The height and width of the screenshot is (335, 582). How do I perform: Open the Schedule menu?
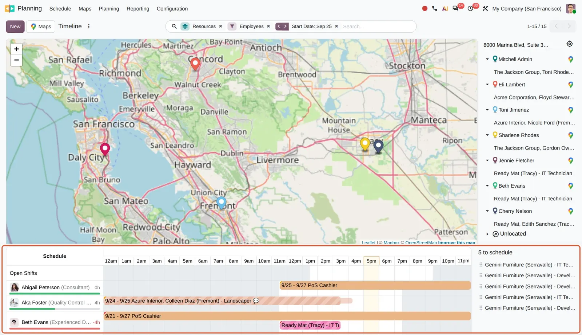click(x=60, y=8)
